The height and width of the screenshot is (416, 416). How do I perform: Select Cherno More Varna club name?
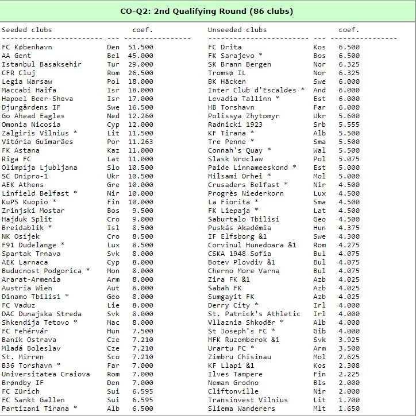point(244,271)
